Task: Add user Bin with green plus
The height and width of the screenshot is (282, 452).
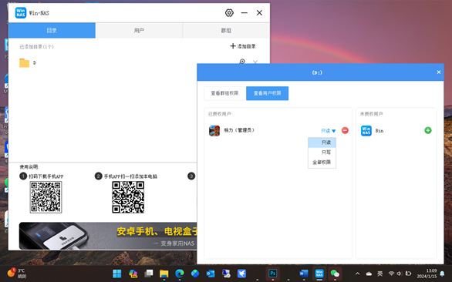Action: pos(428,130)
